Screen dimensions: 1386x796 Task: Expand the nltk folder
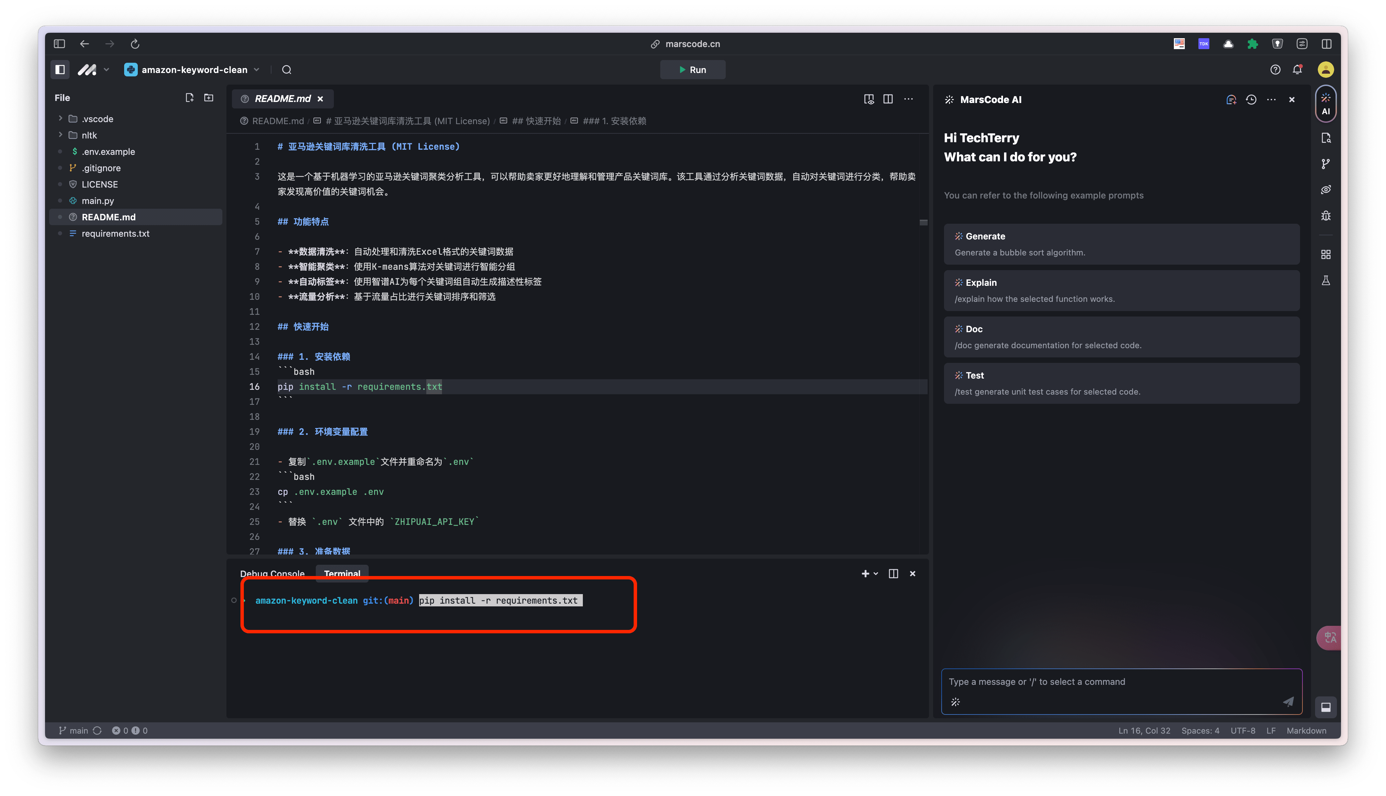(x=60, y=134)
